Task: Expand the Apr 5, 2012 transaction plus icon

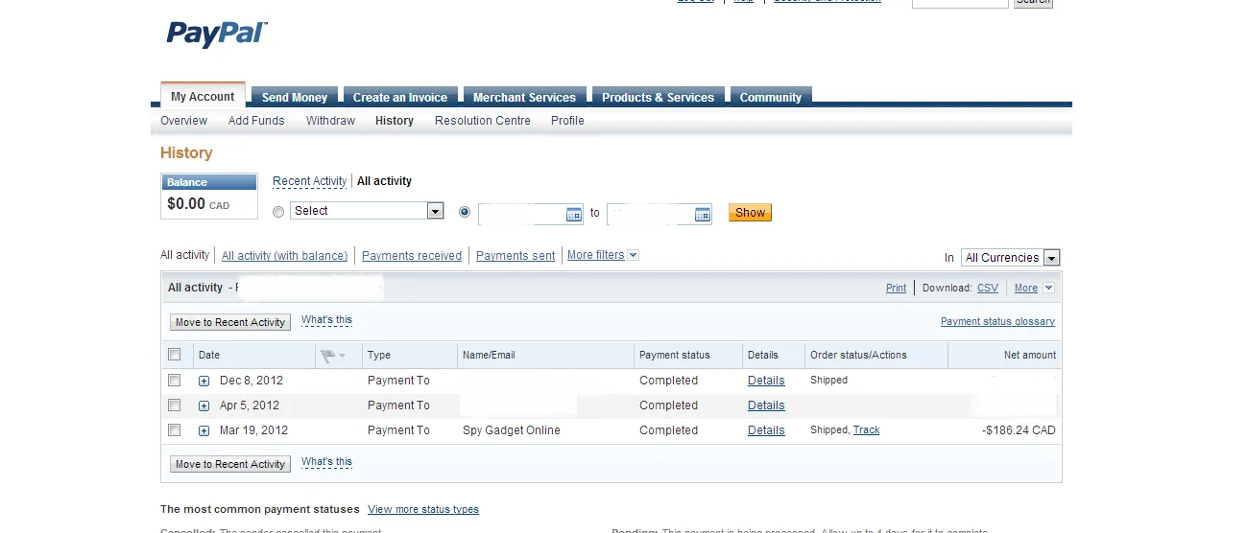Action: (204, 406)
